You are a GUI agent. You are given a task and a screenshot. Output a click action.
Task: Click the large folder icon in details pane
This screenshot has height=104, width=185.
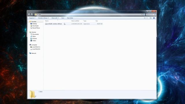[x=32, y=94]
